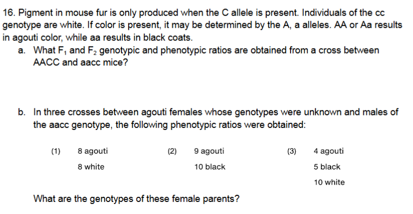This screenshot has width=413, height=214.
Task: Click the text "8 agouti"
Action: [93, 151]
